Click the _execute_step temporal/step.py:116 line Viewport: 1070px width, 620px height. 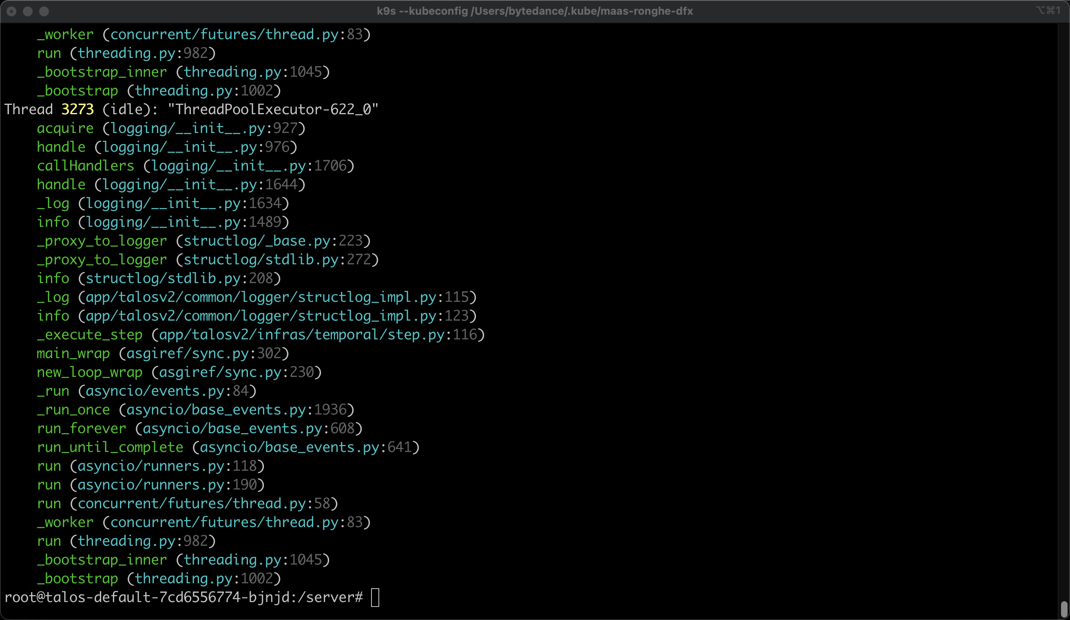(260, 334)
